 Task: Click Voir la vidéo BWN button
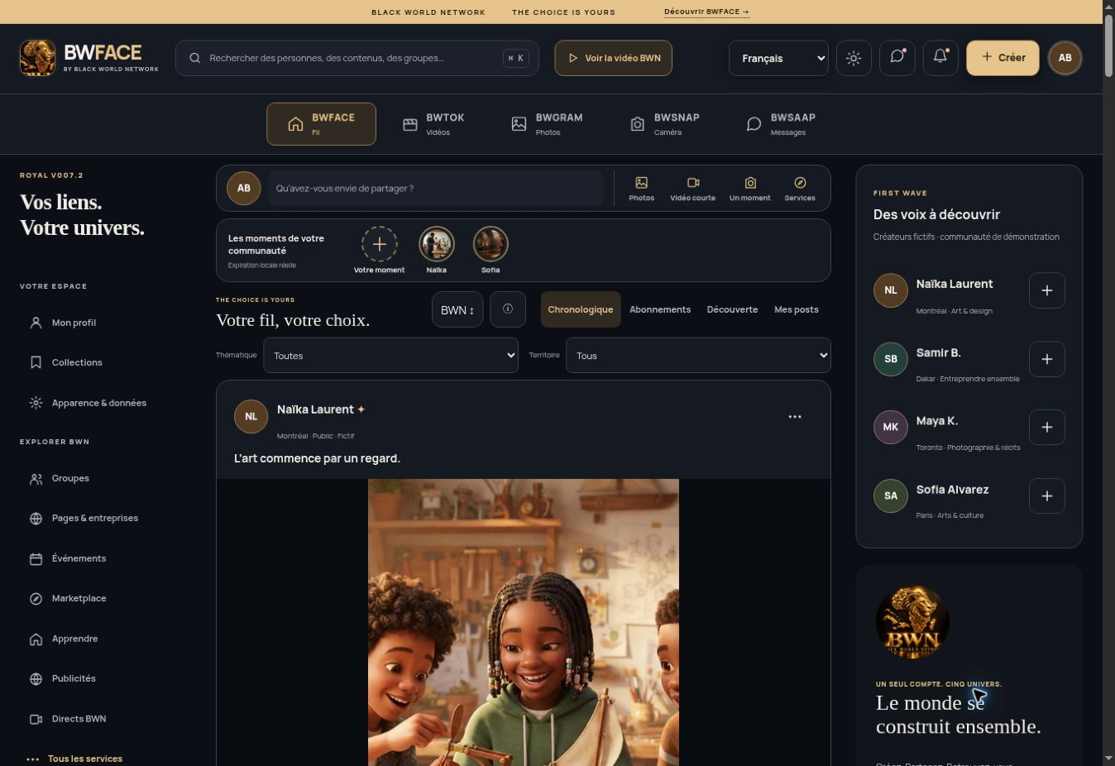(614, 58)
